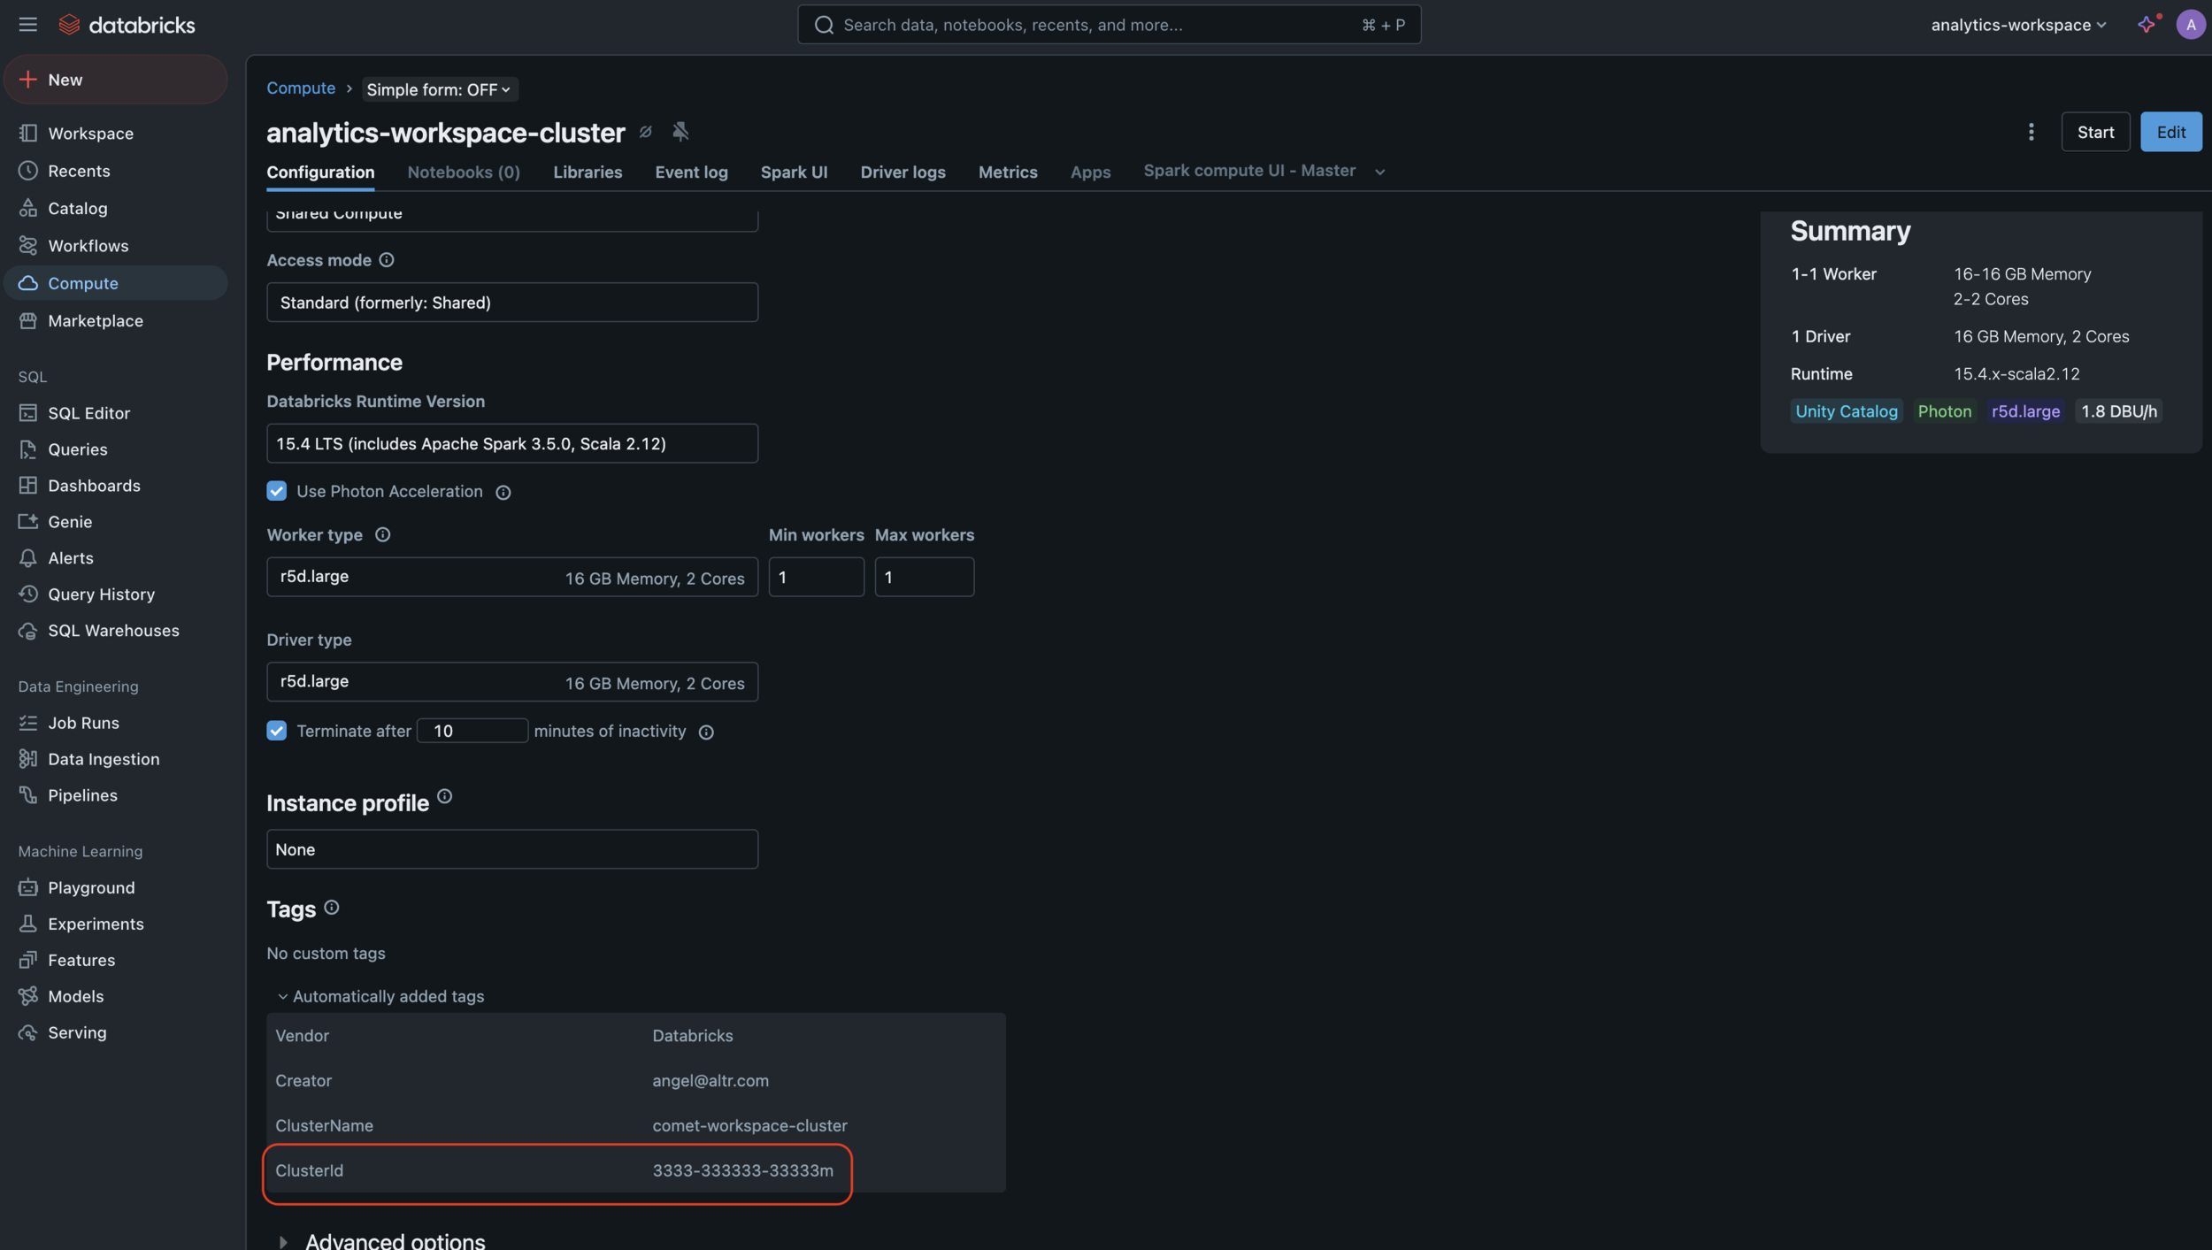Click the Databricks logo
The height and width of the screenshot is (1250, 2212).
pos(127,25)
